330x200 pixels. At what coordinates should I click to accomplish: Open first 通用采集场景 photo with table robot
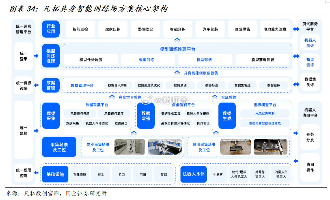tap(236, 147)
